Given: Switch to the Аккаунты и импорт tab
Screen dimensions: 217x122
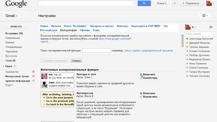Looking at the screenshot, I should tap(102, 26).
